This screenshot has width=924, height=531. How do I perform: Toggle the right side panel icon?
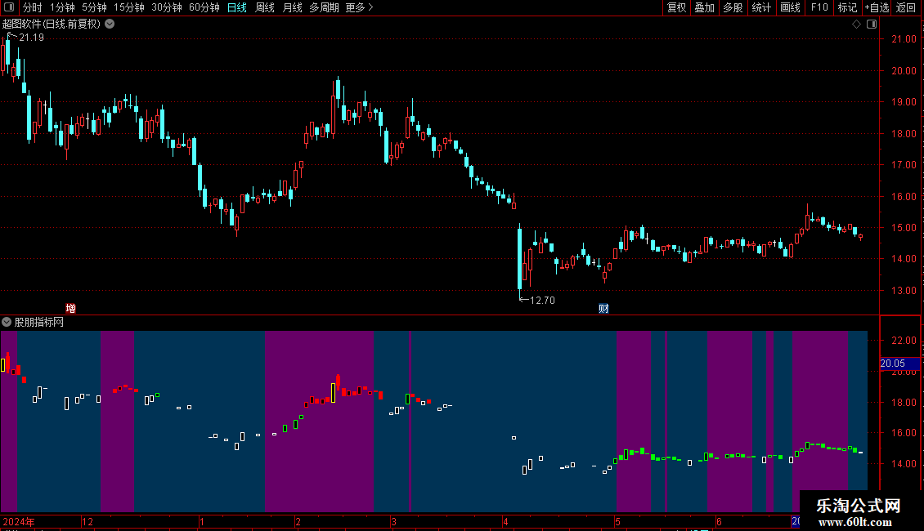click(872, 25)
